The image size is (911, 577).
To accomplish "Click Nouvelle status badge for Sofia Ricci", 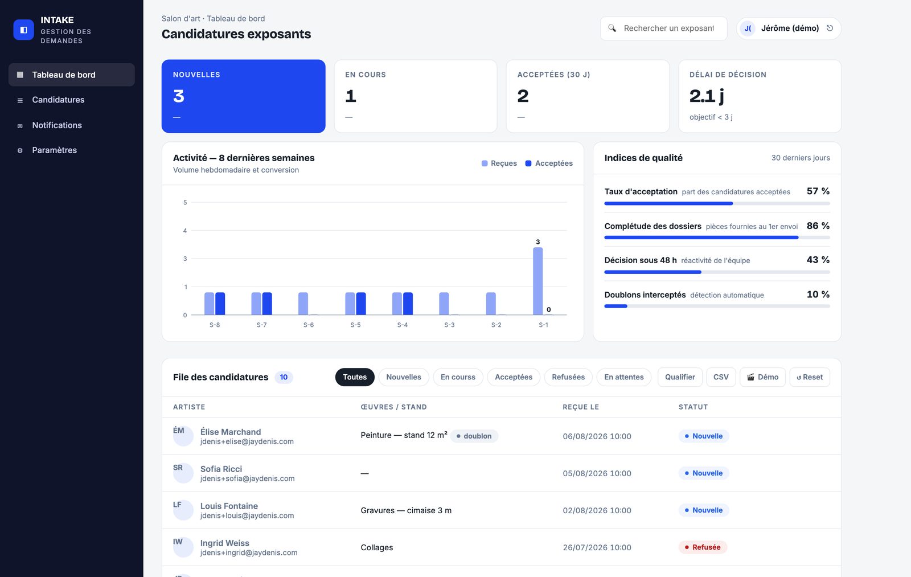I will pos(704,473).
